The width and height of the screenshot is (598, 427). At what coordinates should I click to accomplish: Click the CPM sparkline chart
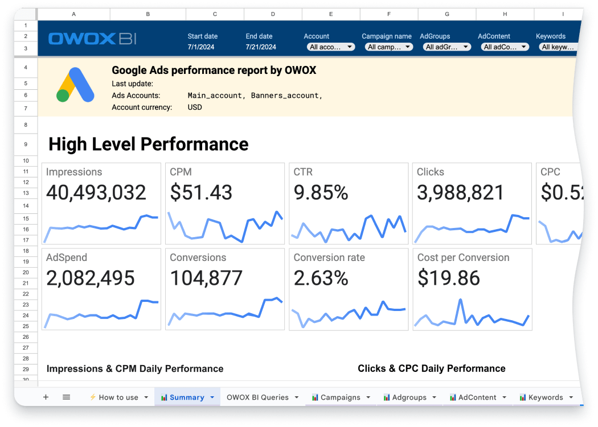(225, 227)
